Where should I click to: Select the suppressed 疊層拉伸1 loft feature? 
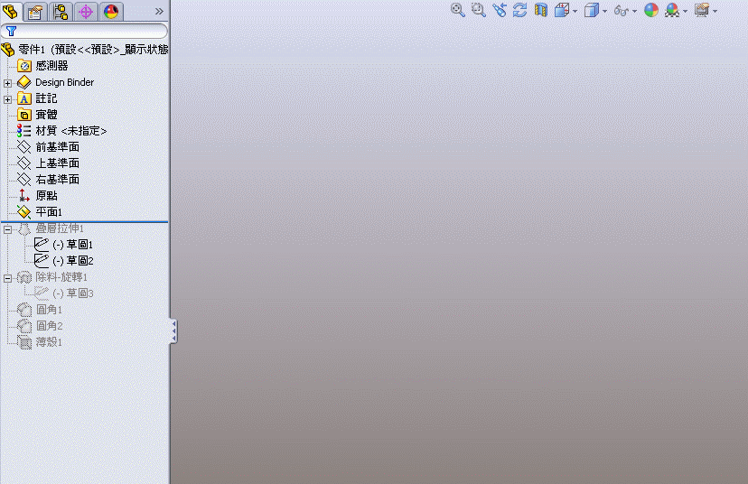[51, 228]
